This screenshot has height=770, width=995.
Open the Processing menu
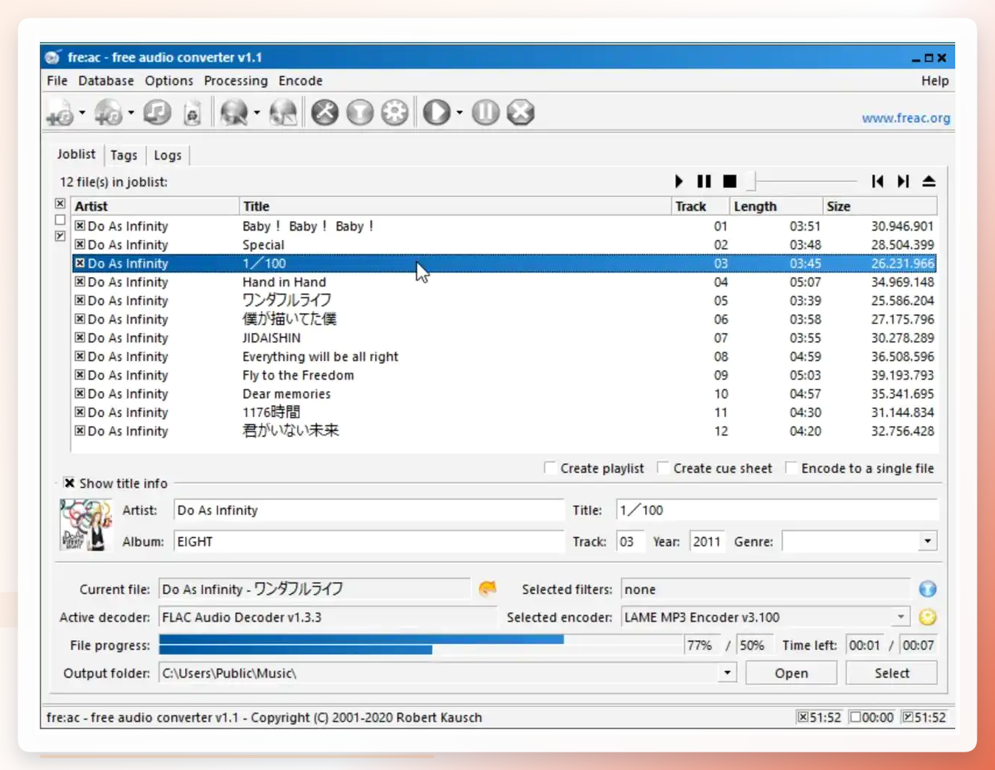point(236,80)
